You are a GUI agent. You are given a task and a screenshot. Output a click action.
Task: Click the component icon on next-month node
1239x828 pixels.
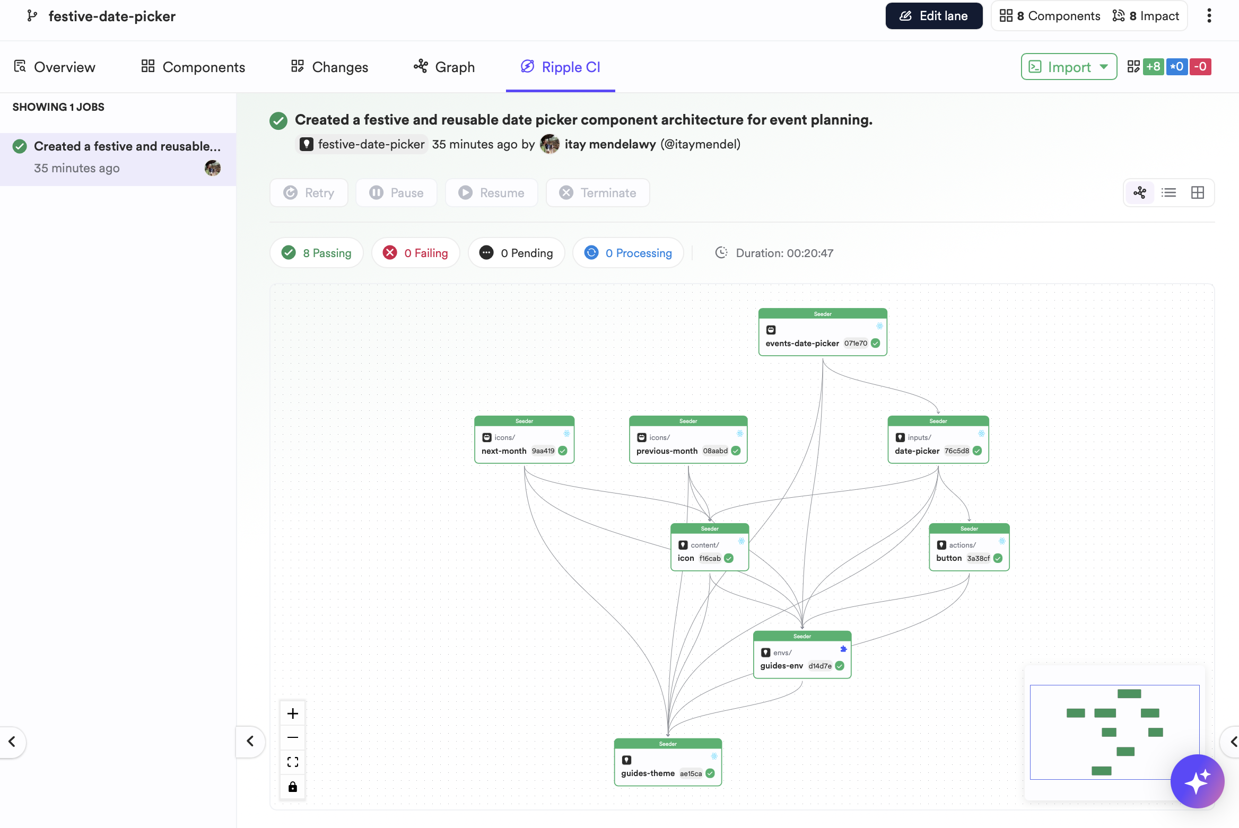pos(486,437)
